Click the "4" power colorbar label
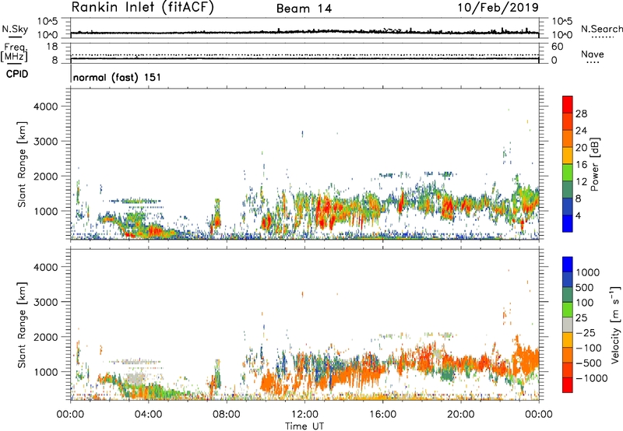 (x=578, y=216)
